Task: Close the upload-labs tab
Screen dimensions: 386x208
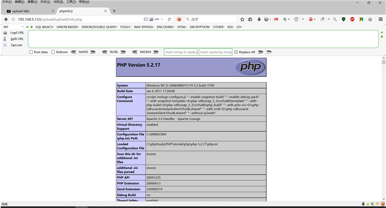Action: tap(53, 11)
